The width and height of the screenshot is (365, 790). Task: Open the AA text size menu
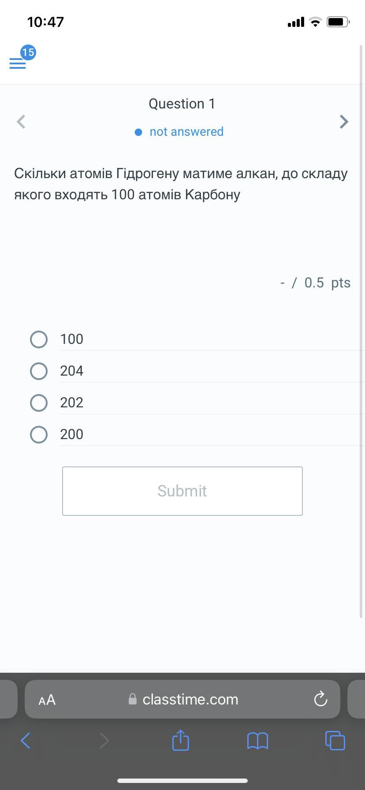coord(47,700)
